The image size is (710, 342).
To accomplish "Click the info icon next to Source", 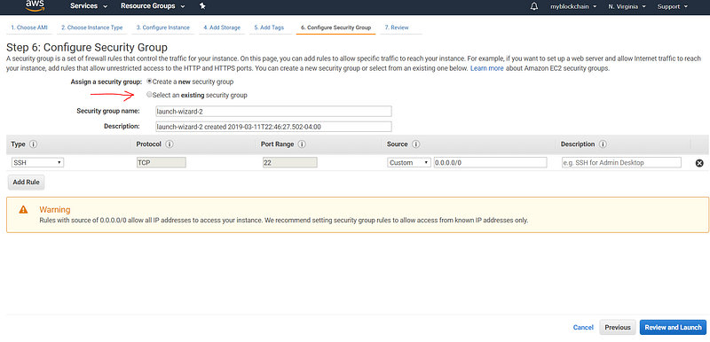I will 415,144.
